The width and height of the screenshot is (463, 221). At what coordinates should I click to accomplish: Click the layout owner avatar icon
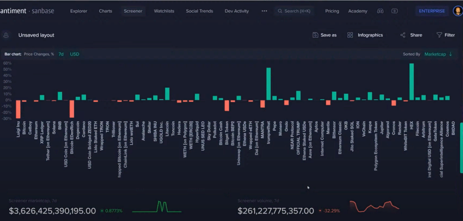pyautogui.click(x=6, y=35)
